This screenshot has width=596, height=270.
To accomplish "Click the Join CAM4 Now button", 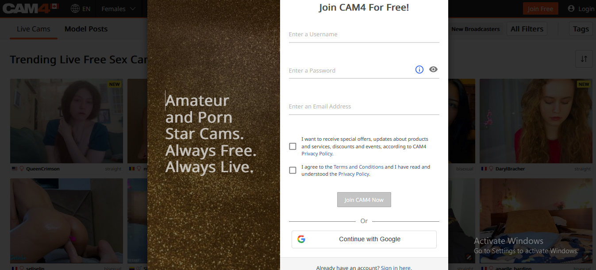I will (364, 200).
